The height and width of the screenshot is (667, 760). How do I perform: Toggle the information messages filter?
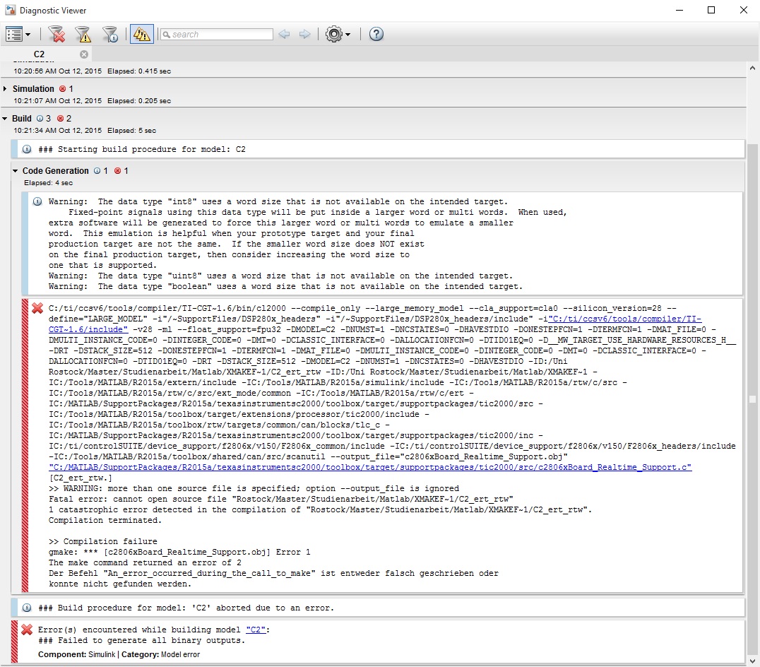(x=109, y=34)
